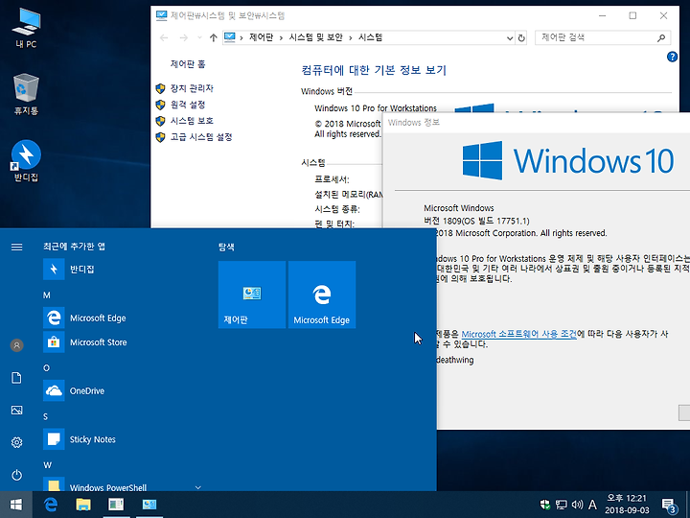Open the 반디집 desktop shortcut
Viewport: 690px width, 518px height.
26,161
